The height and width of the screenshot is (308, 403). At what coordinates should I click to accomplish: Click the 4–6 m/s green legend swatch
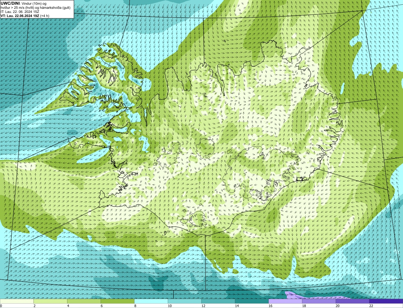tap(84, 301)
